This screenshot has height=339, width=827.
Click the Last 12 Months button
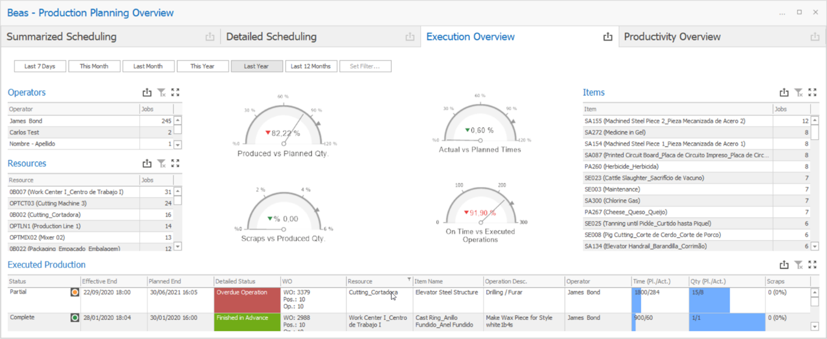[x=311, y=66]
